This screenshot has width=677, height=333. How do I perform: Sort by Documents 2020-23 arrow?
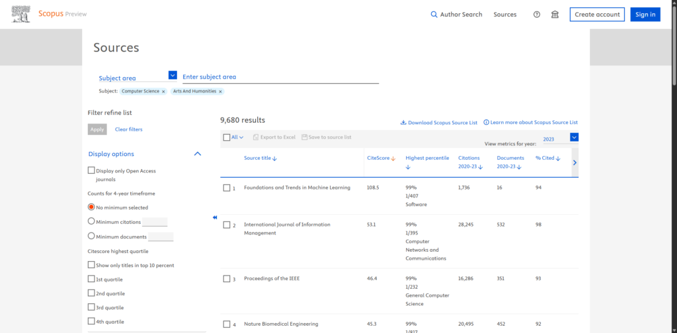(x=519, y=167)
